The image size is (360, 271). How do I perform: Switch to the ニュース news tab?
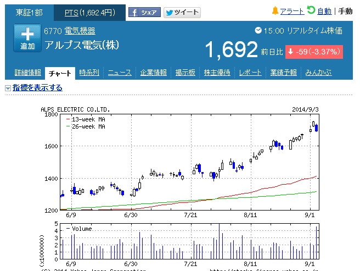click(x=119, y=73)
